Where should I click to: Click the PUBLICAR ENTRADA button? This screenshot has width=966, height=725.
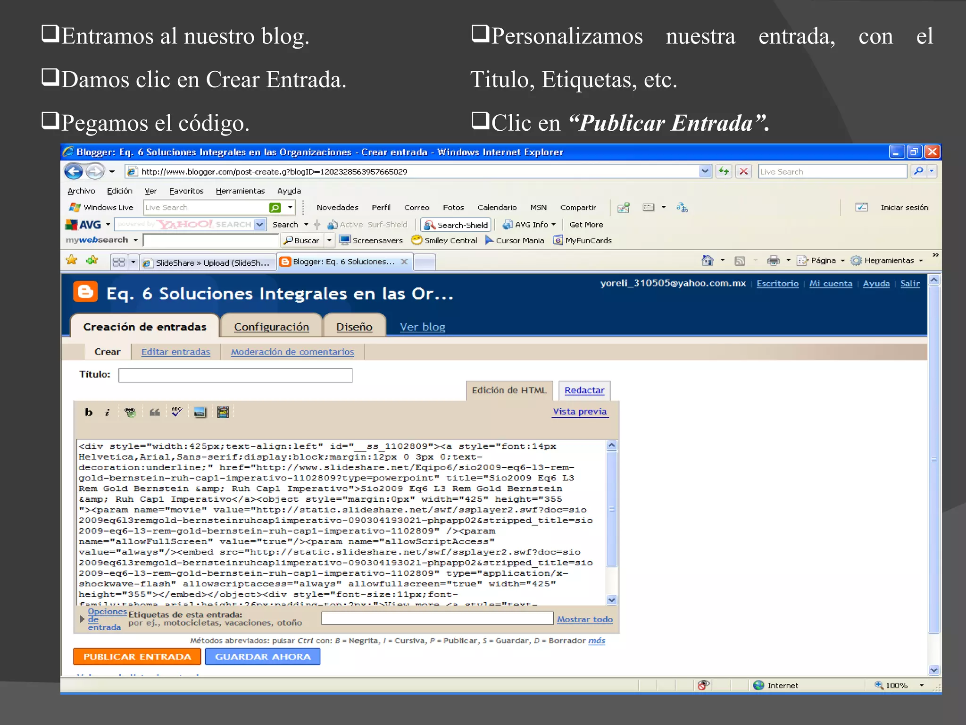tap(137, 657)
